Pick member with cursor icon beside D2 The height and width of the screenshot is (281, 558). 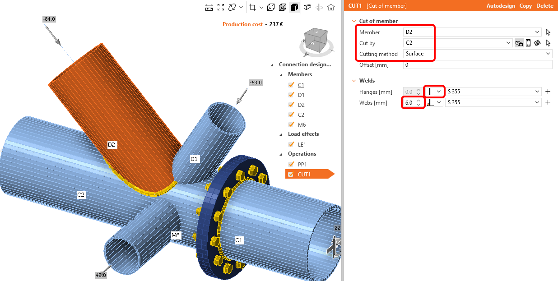[549, 32]
